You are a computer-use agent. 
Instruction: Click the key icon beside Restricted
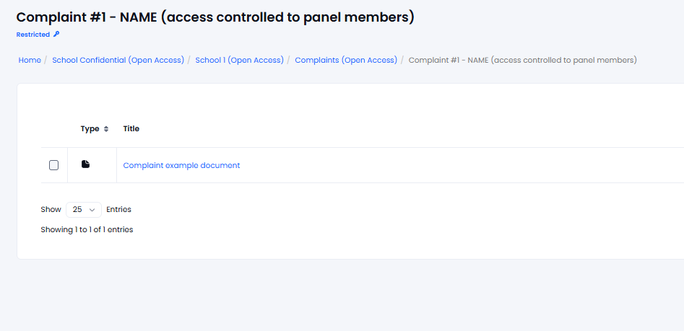pos(56,35)
